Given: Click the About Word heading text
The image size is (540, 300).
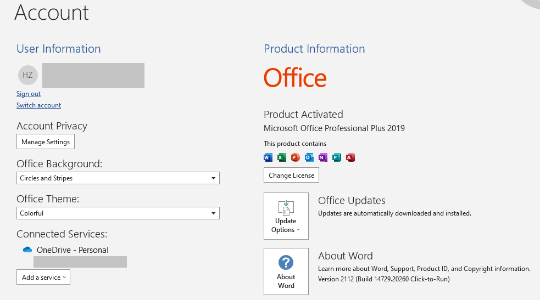Looking at the screenshot, I should point(346,256).
